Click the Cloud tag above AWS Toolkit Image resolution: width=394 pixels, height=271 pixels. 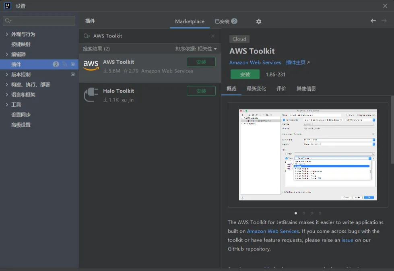click(239, 39)
